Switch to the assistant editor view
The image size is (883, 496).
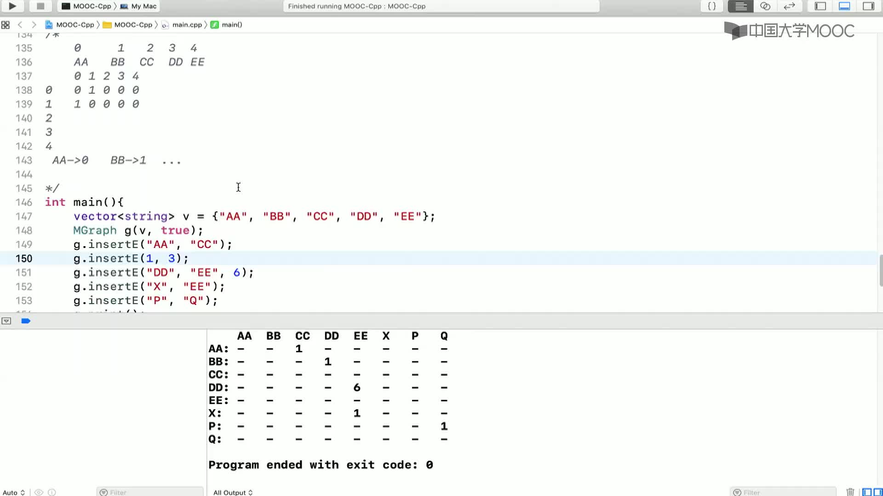765,6
